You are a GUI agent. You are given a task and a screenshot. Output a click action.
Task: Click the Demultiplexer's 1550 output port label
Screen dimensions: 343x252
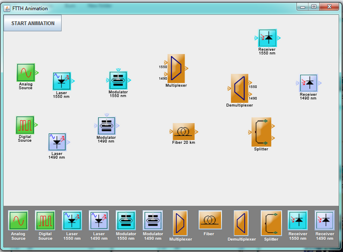(252, 87)
